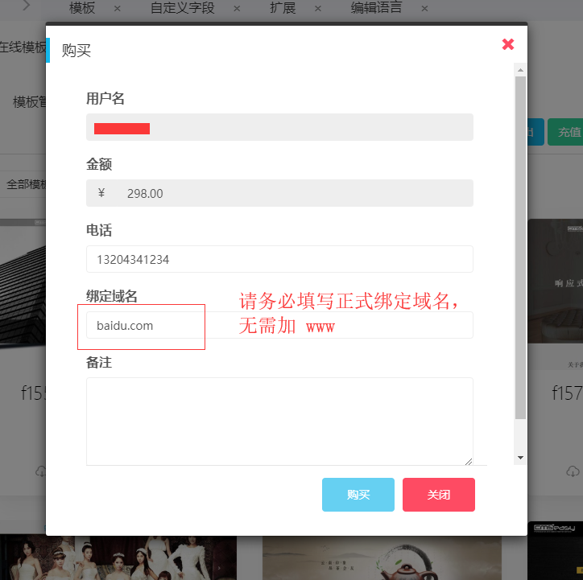Switch to the 模板 tab
Image resolution: width=583 pixels, height=580 pixels.
coord(82,9)
